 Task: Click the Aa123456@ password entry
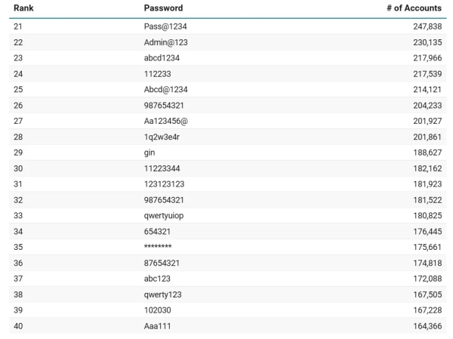tap(166, 122)
